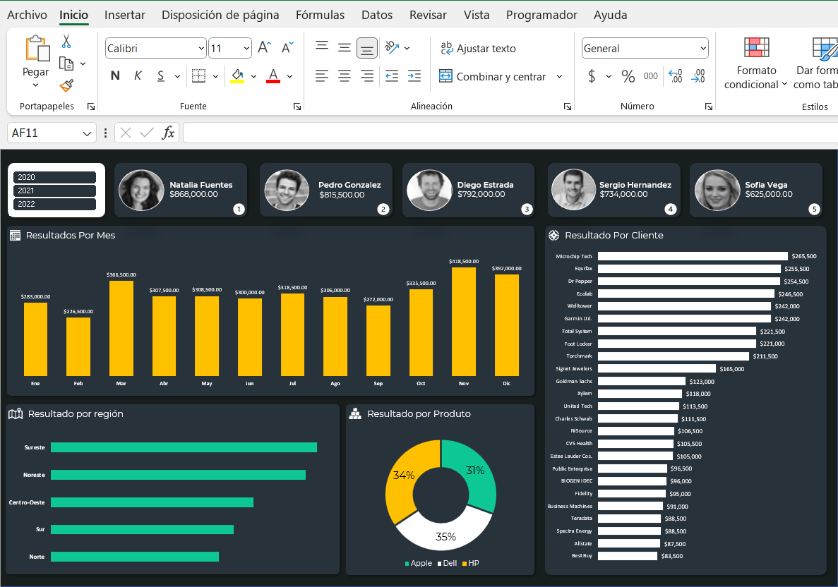Click the insert function fx icon
Screen dimensions: 838x587
(168, 133)
